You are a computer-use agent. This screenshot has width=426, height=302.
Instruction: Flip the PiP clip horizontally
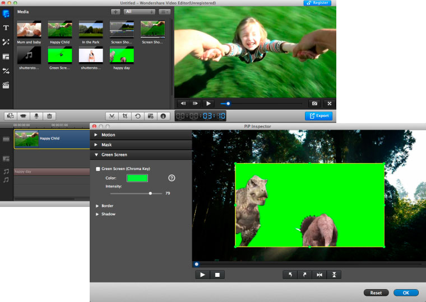319,275
